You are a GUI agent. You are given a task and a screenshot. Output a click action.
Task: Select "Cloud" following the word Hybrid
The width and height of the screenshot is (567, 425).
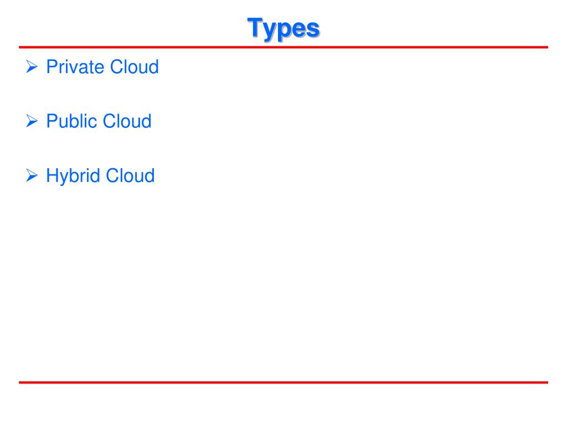point(130,175)
